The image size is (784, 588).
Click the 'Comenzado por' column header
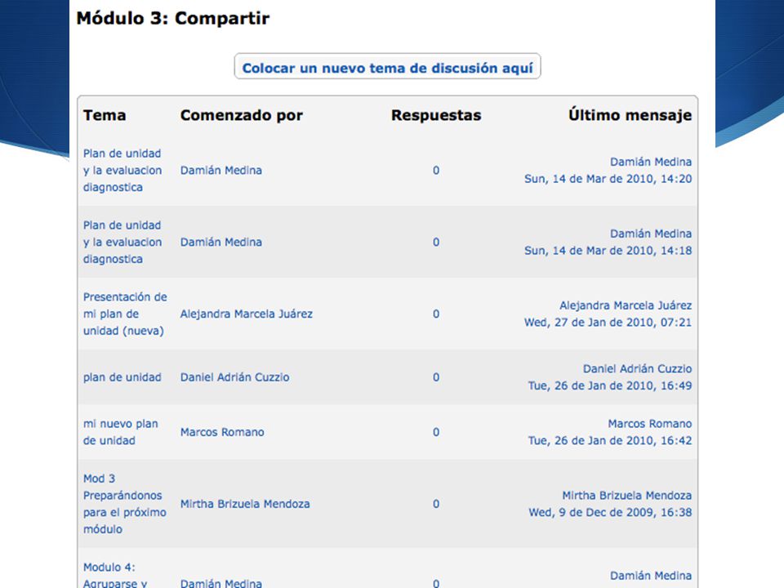click(x=242, y=115)
